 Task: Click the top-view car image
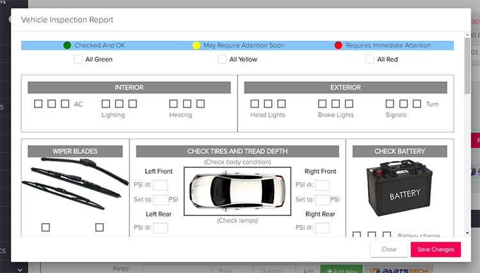point(237,191)
